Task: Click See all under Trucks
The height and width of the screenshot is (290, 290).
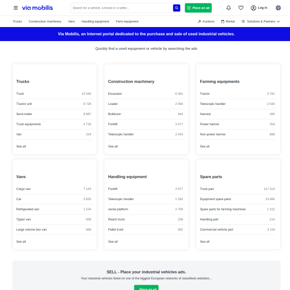Action: [x=21, y=146]
